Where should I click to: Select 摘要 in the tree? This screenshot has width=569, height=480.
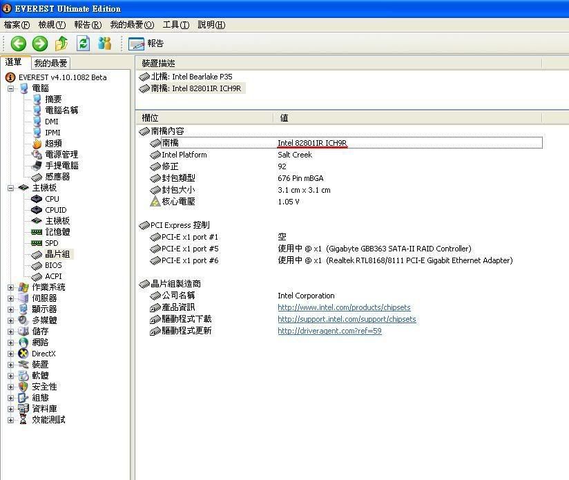pyautogui.click(x=53, y=99)
